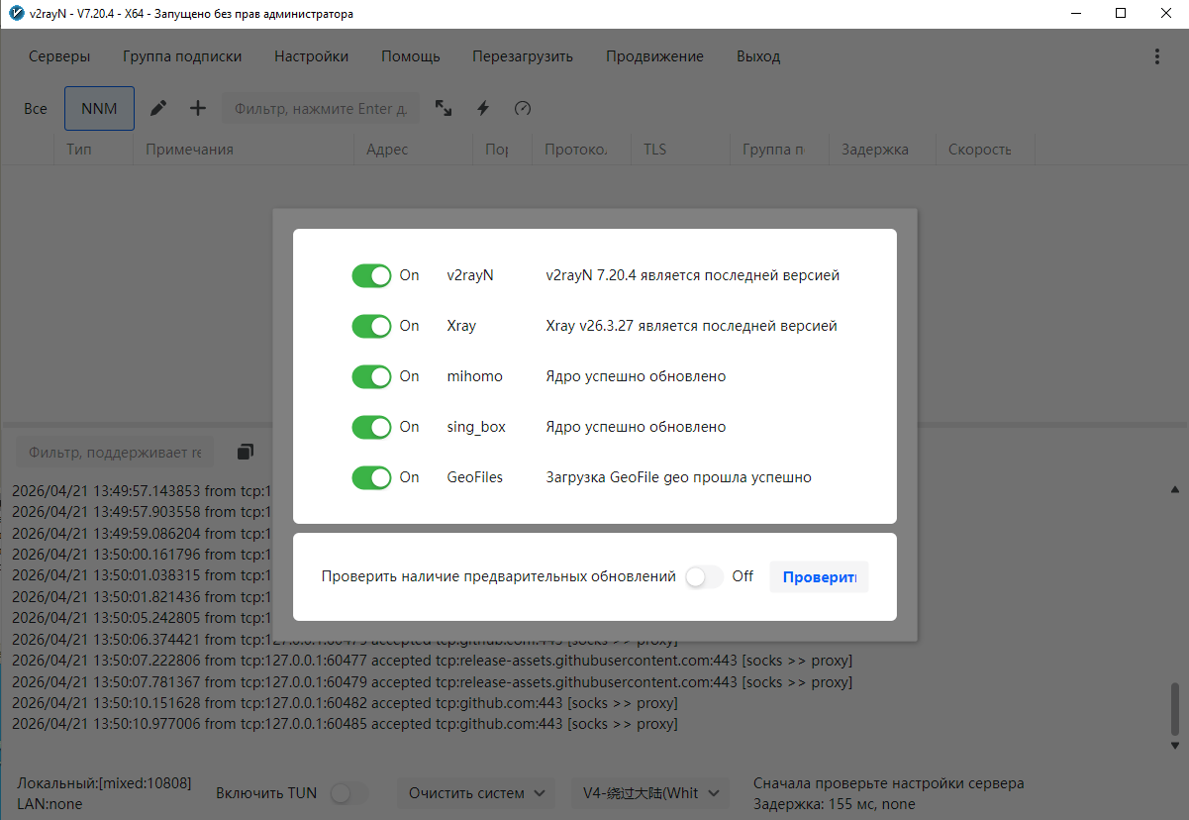Click the plus add subscription icon
The image size is (1189, 820).
click(198, 109)
